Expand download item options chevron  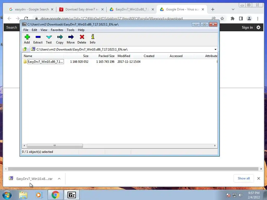click(59, 179)
